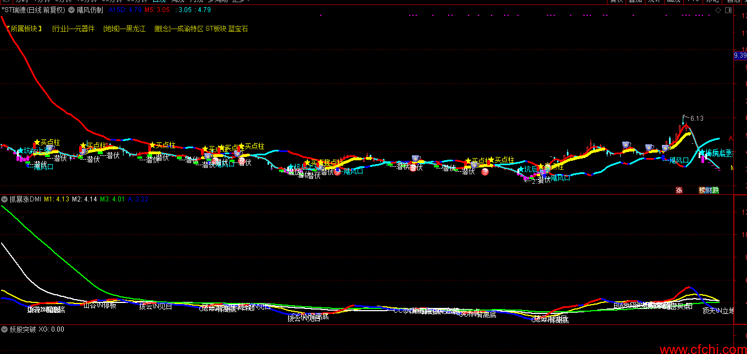Open the 蓝宝石 concept link
The height and width of the screenshot is (354, 747).
(238, 29)
